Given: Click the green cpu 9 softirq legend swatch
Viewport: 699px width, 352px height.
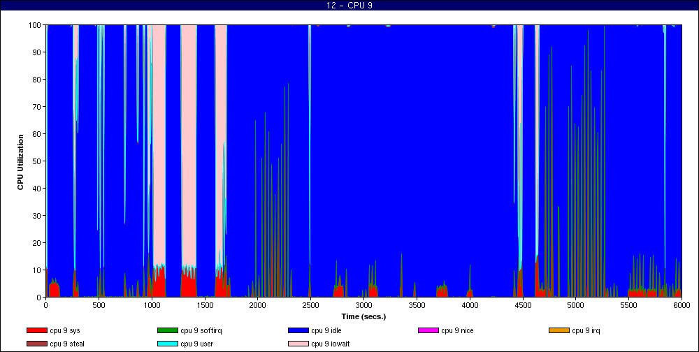Looking at the screenshot, I should coord(167,330).
